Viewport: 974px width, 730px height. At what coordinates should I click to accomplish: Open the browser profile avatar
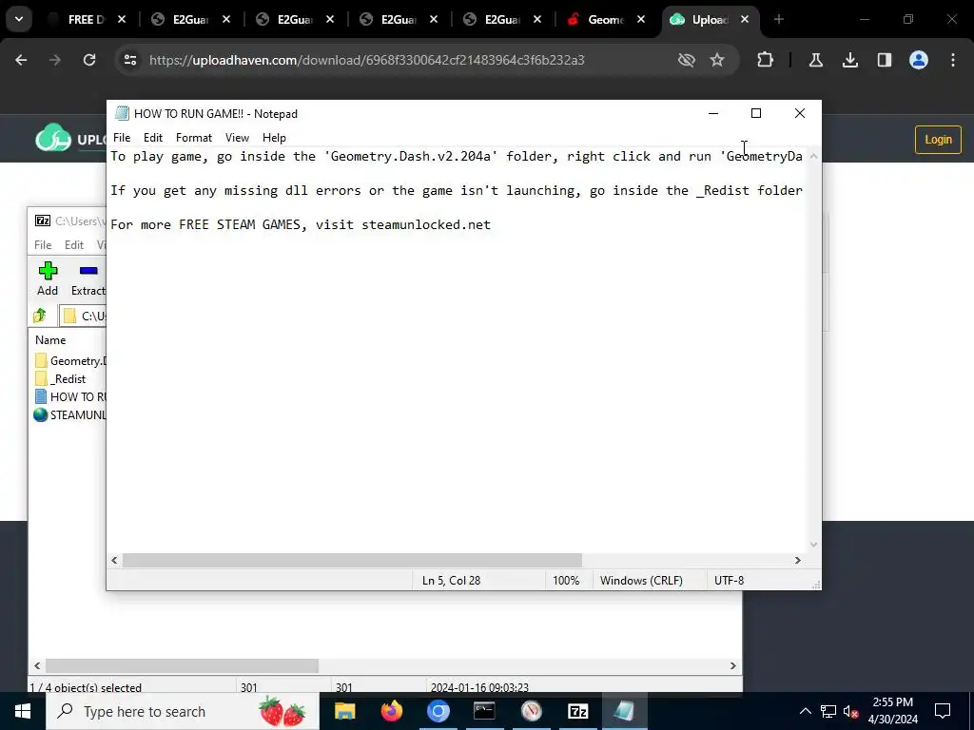(919, 60)
